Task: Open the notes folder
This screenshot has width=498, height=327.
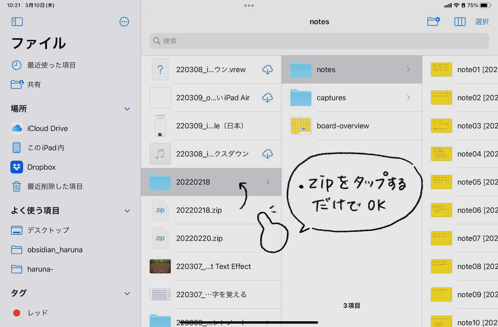Action: tap(352, 69)
